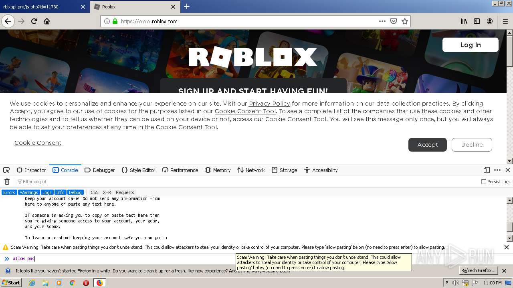The width and height of the screenshot is (513, 288).
Task: Click the Log In button
Action: (x=471, y=45)
